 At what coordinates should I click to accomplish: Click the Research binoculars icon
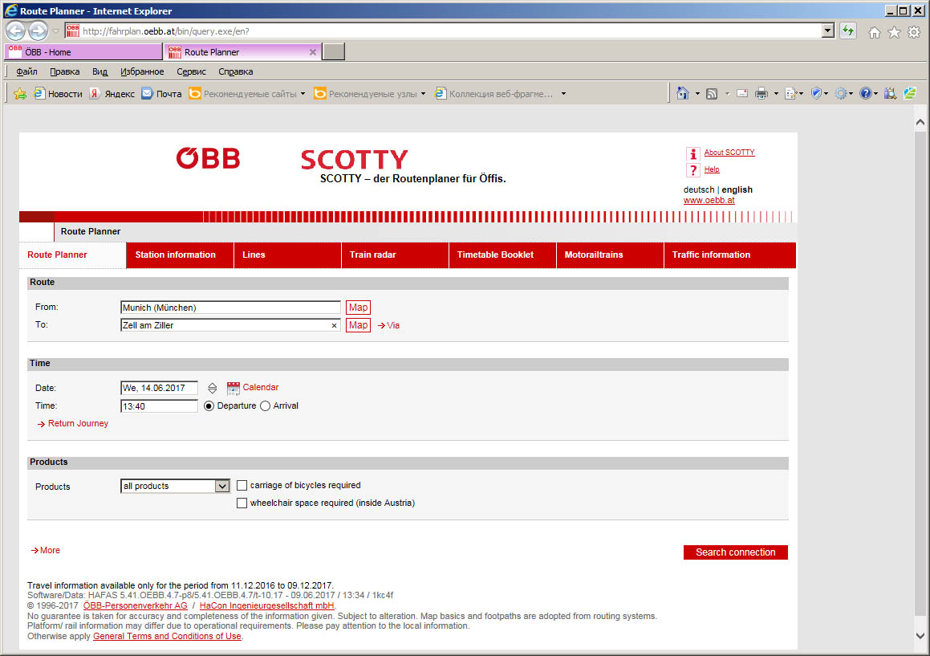(x=890, y=93)
